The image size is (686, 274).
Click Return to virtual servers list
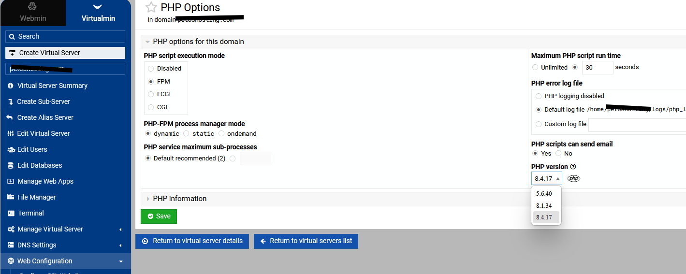306,241
